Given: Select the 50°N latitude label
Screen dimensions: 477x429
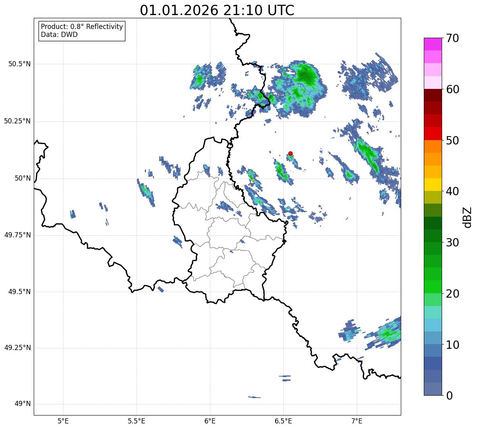Looking at the screenshot, I should (23, 178).
